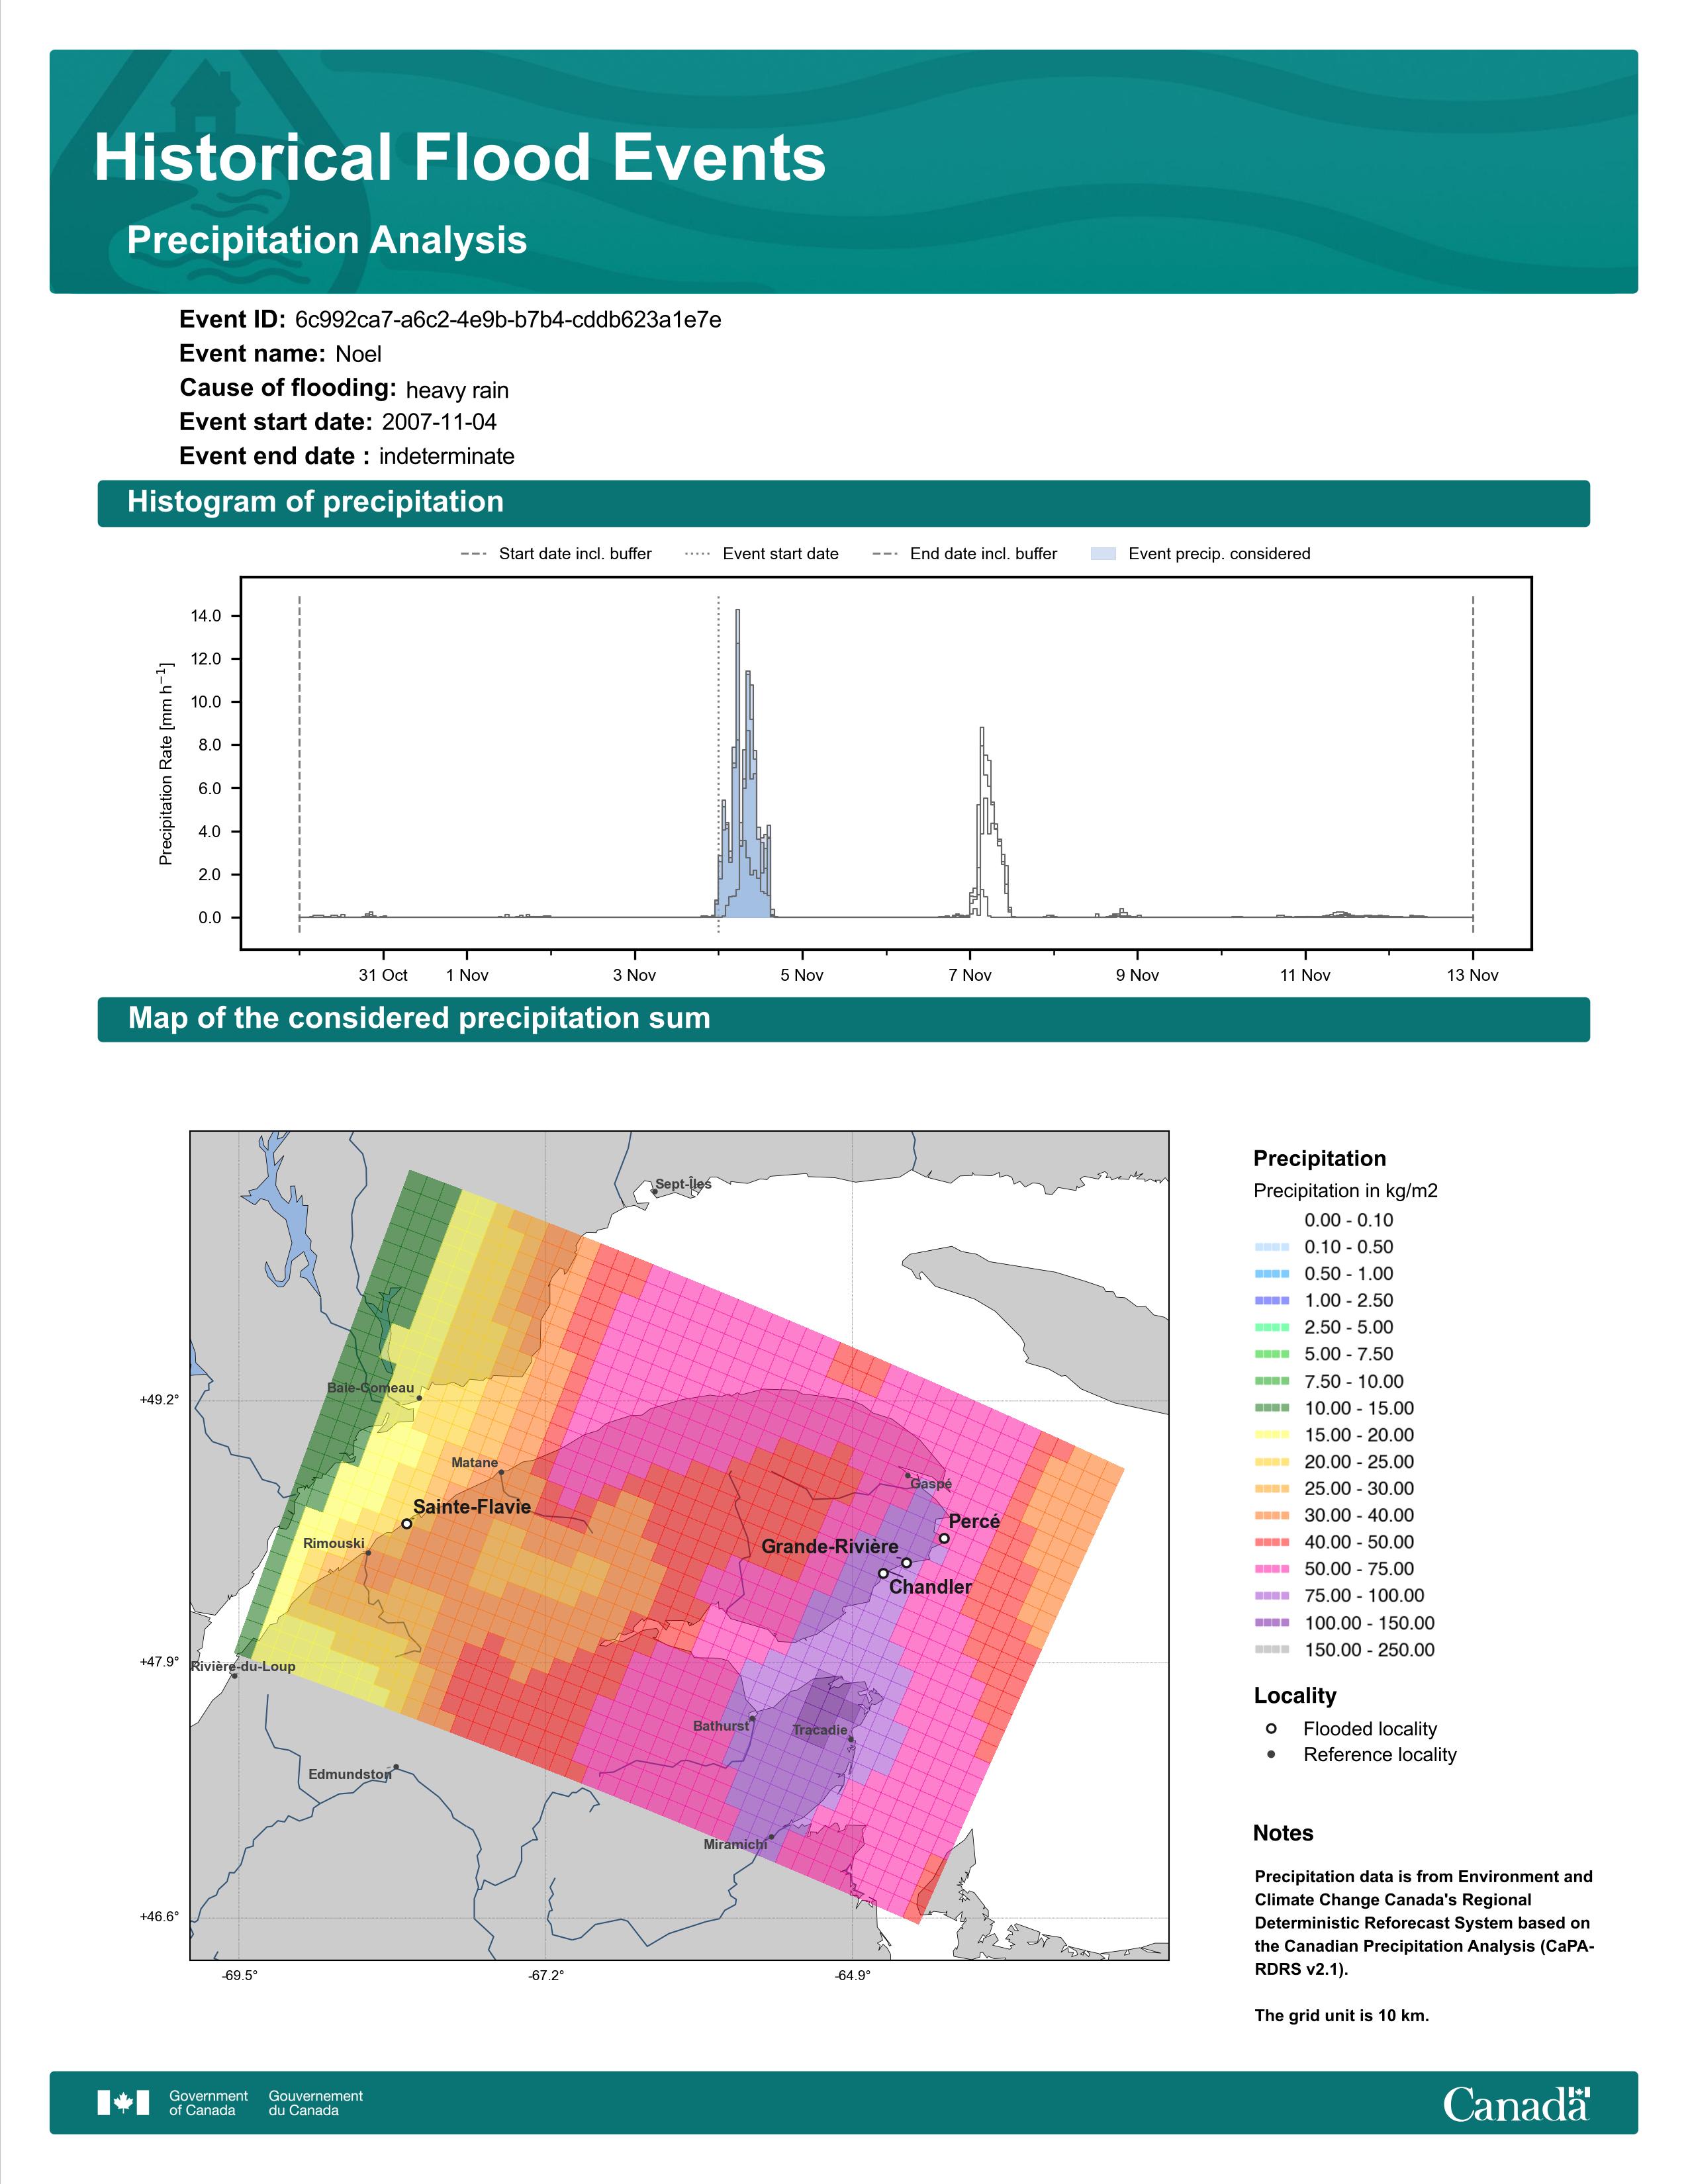Click the Notes heading
The height and width of the screenshot is (2184, 1688).
pos(1283,1833)
